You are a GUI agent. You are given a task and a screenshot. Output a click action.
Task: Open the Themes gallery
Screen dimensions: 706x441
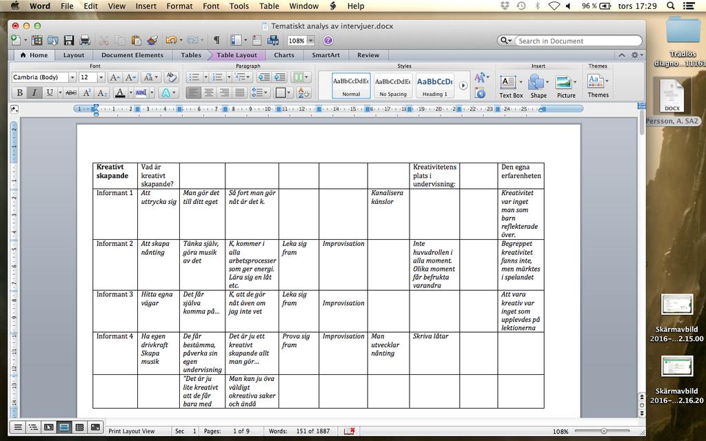598,86
